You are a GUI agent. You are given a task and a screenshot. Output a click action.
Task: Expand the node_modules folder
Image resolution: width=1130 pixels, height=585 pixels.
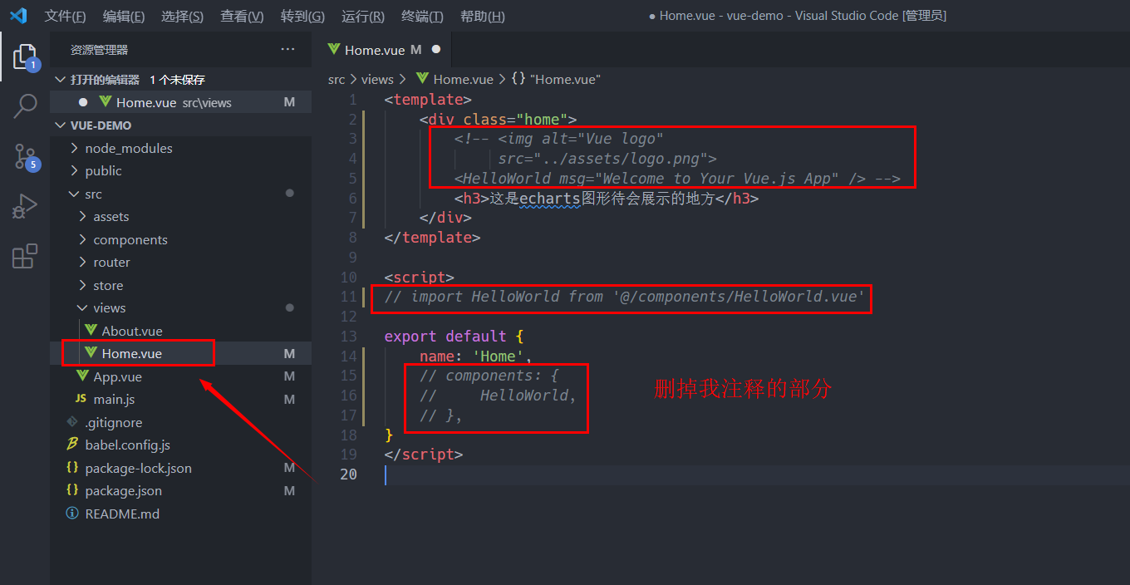click(128, 148)
